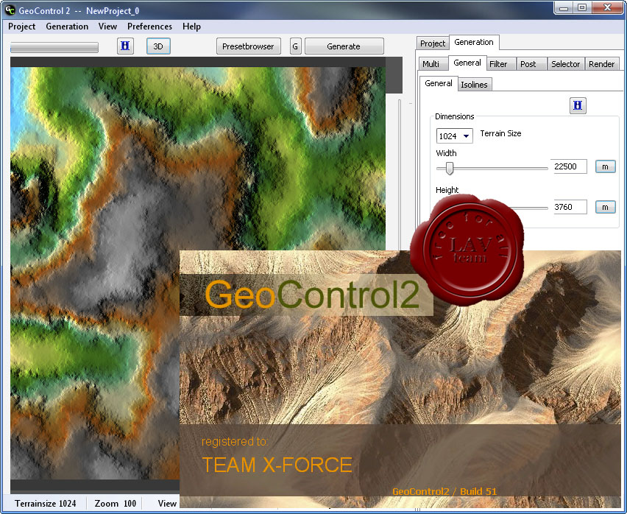
Task: Toggle the 3D view button
Action: click(158, 46)
